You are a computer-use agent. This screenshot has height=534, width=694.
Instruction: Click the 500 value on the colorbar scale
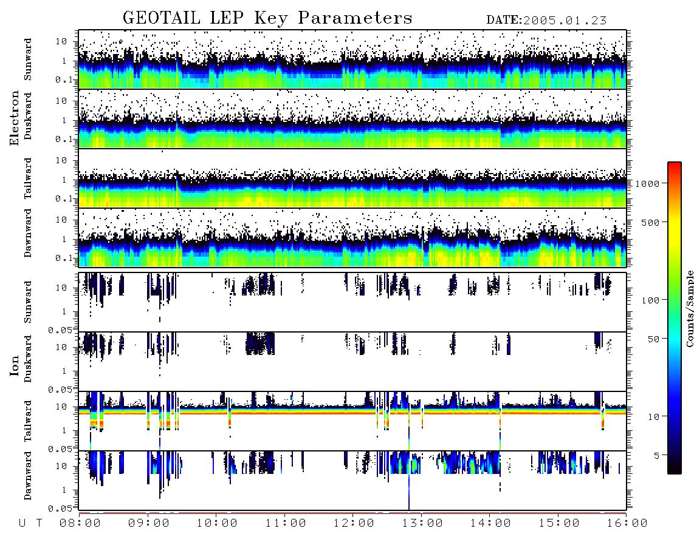(650, 222)
